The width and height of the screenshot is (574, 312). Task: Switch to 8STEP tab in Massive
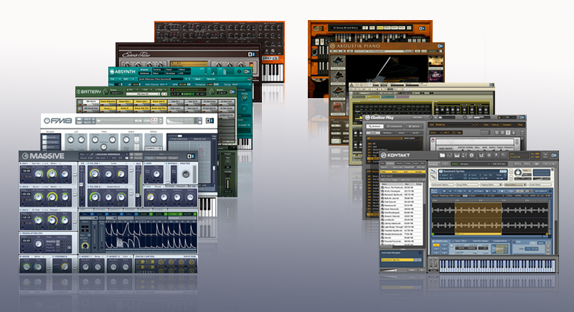tap(187, 214)
